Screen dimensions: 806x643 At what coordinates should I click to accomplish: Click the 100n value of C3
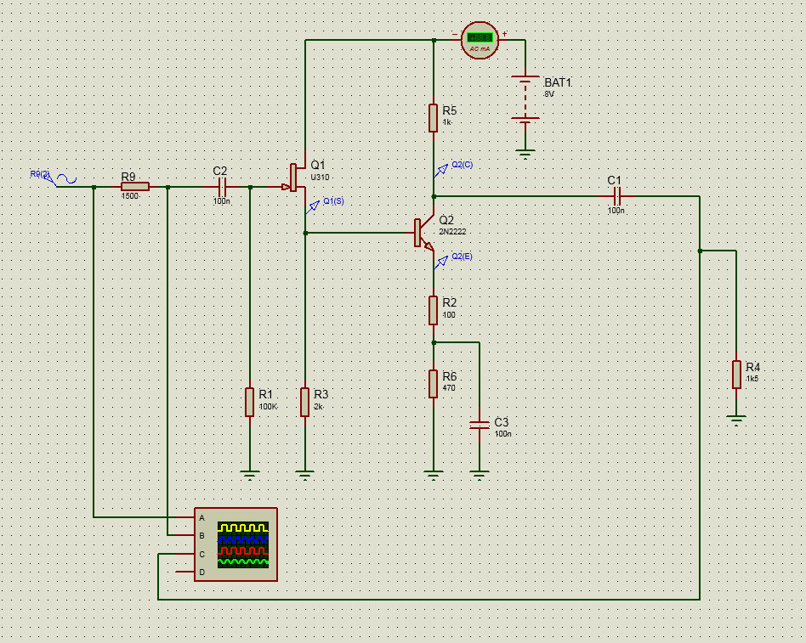click(502, 434)
